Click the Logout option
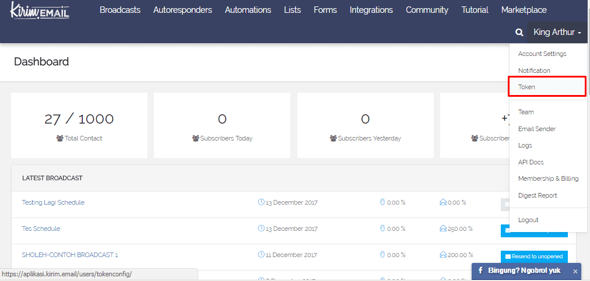 pos(528,220)
